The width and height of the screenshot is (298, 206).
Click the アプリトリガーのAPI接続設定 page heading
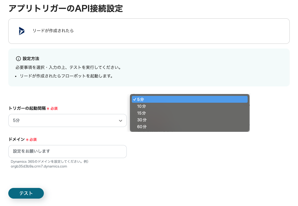(x=65, y=8)
